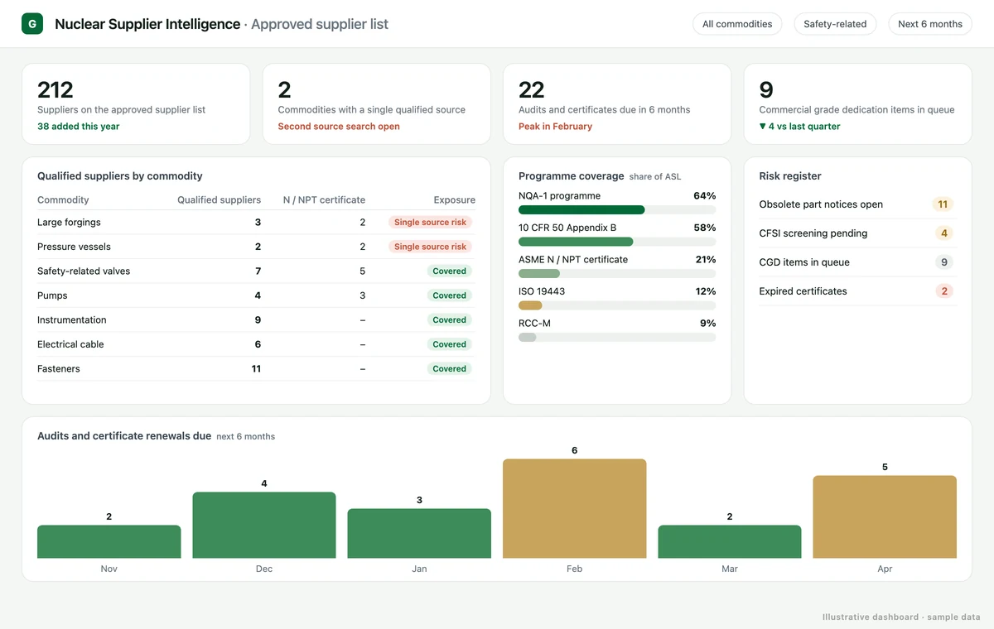The width and height of the screenshot is (994, 629).
Task: Select the Feb bar in renewals chart
Action: (575, 508)
